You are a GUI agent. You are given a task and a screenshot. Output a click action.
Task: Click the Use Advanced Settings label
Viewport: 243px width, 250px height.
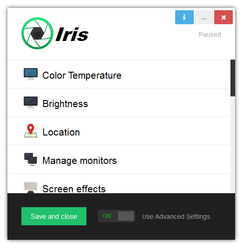coord(176,216)
